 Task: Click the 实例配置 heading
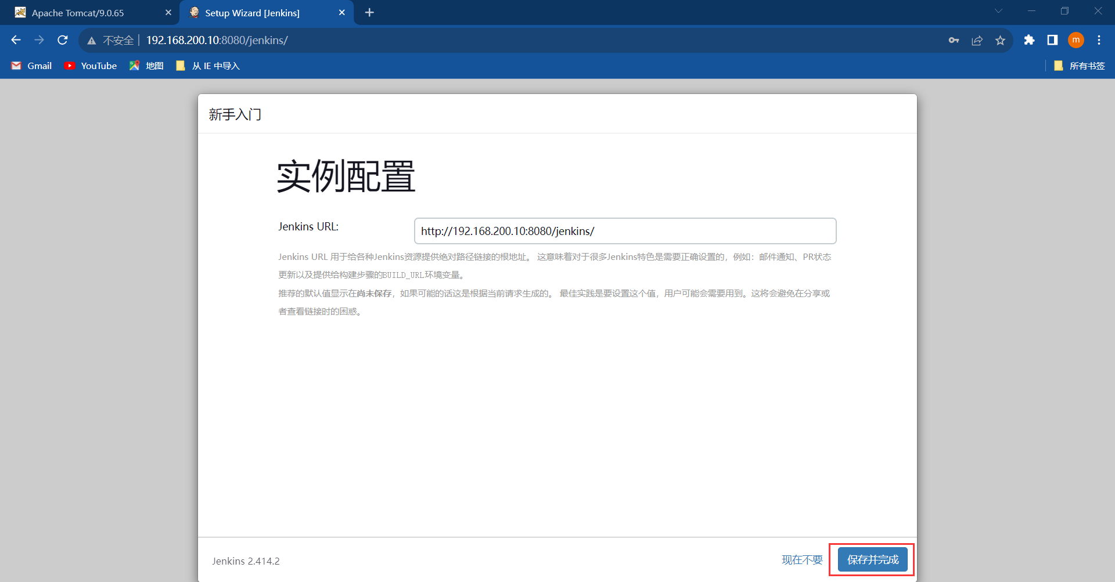click(x=346, y=176)
